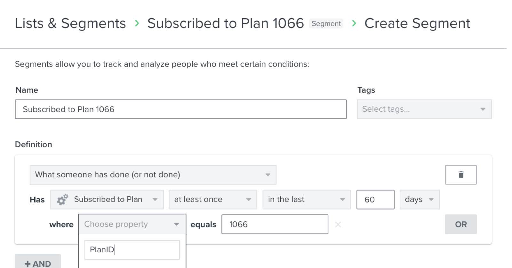
Task: Collapse the Choose property dropdown
Action: [132, 224]
